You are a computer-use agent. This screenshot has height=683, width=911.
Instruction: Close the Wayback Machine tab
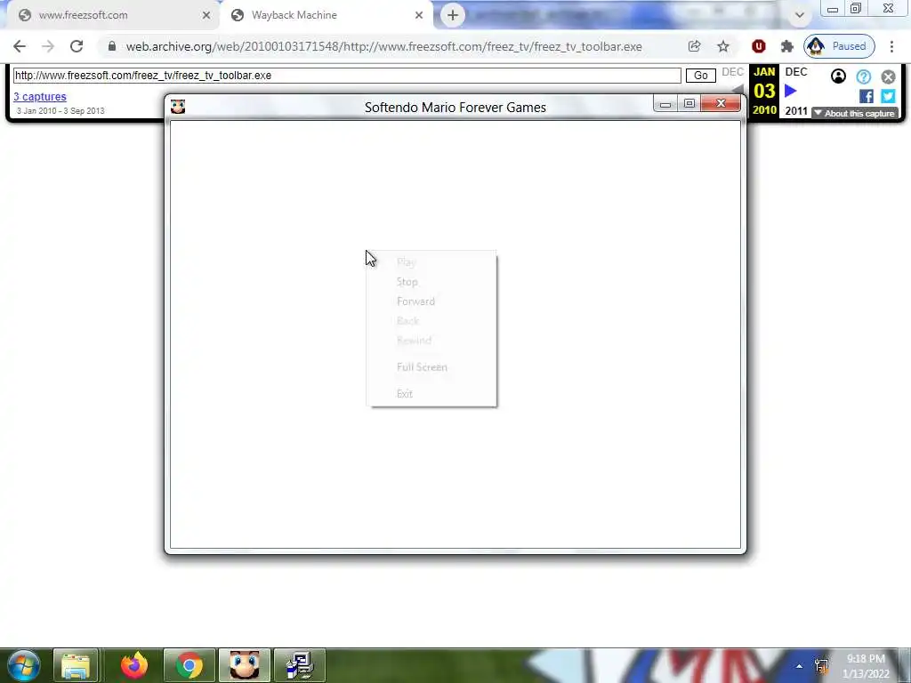click(419, 16)
